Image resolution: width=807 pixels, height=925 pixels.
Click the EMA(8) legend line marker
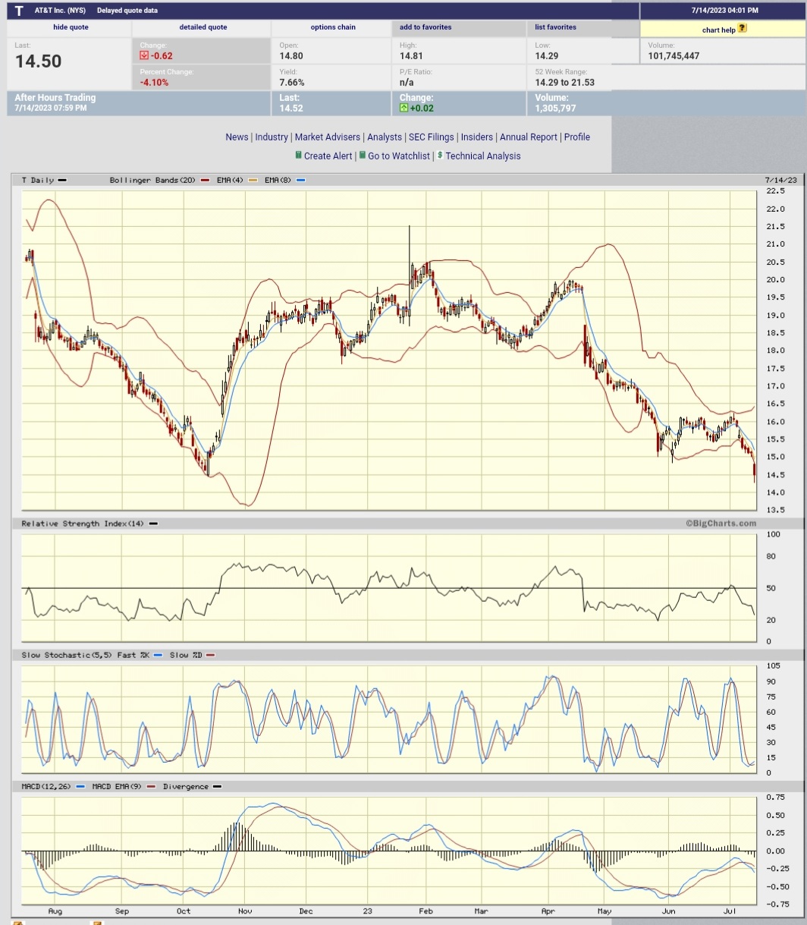point(300,180)
